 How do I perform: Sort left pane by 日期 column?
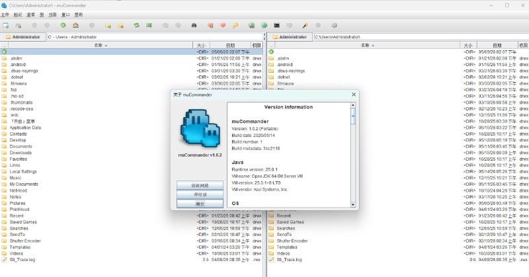(230, 45)
